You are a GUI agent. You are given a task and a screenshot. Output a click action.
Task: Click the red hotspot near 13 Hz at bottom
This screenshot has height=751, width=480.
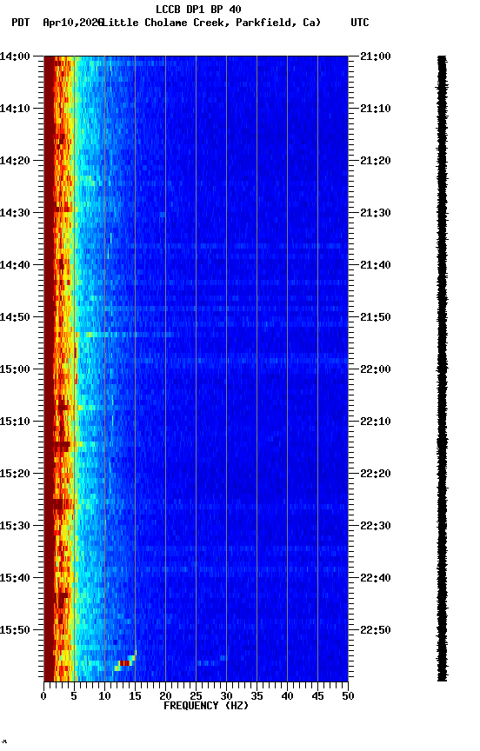124,663
